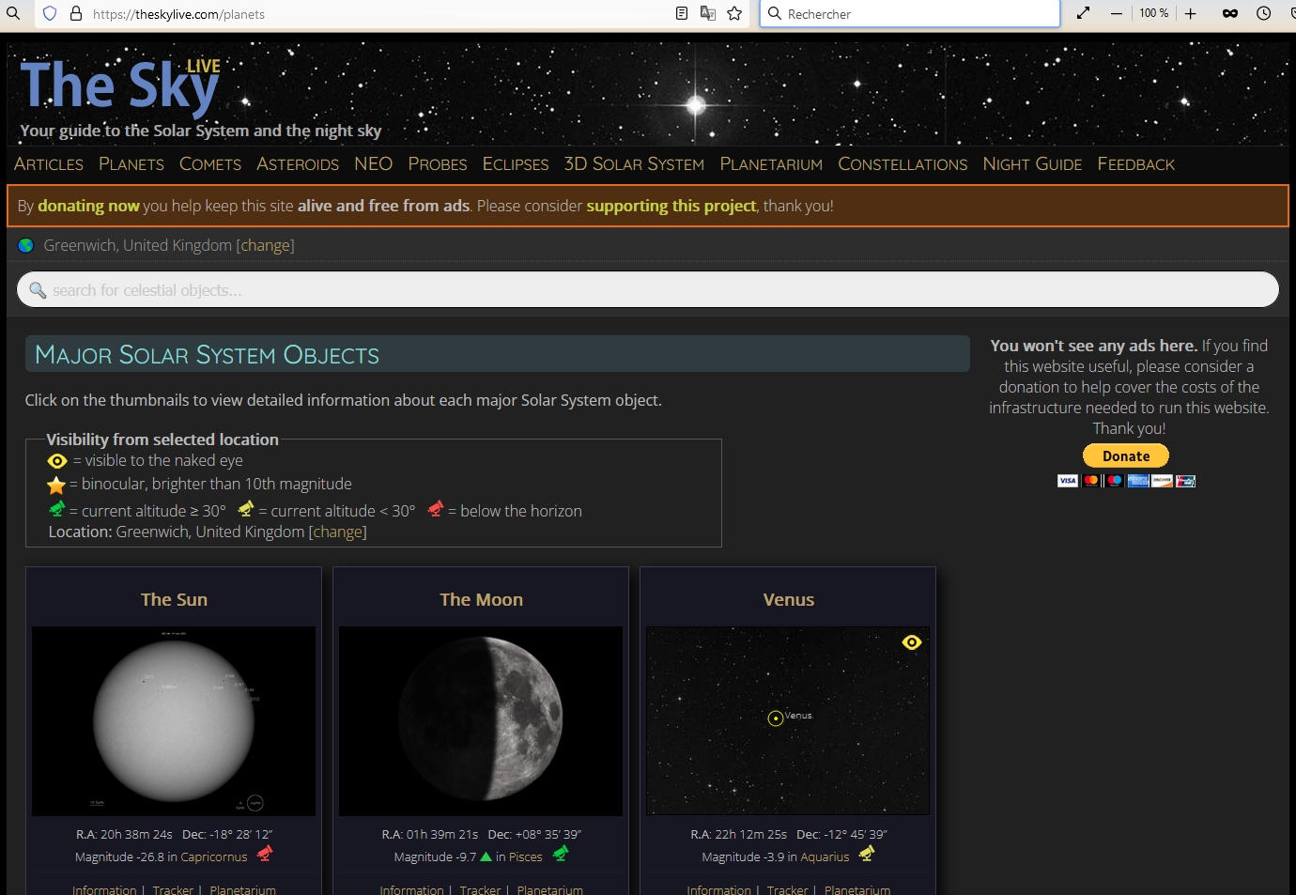Open history via the clock icon
This screenshot has height=895, width=1296.
(x=1264, y=13)
